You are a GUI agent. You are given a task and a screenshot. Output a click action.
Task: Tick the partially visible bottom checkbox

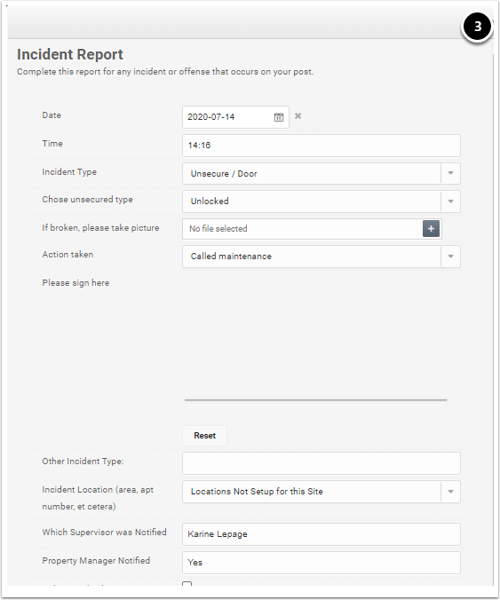[x=187, y=584]
